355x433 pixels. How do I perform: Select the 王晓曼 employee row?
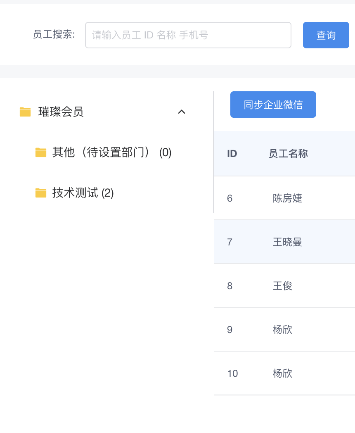point(287,242)
